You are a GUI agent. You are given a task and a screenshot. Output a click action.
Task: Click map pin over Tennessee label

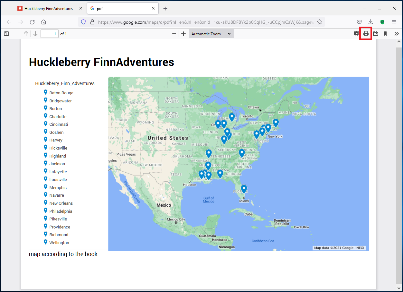[x=209, y=153]
